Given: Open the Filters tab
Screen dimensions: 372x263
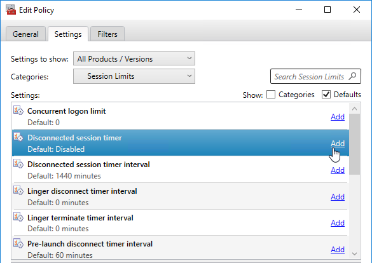Looking at the screenshot, I should 107,34.
